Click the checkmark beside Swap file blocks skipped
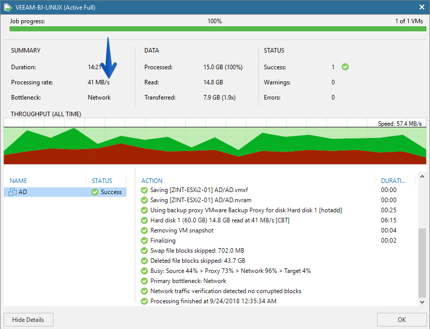The width and height of the screenshot is (430, 329). click(x=144, y=251)
